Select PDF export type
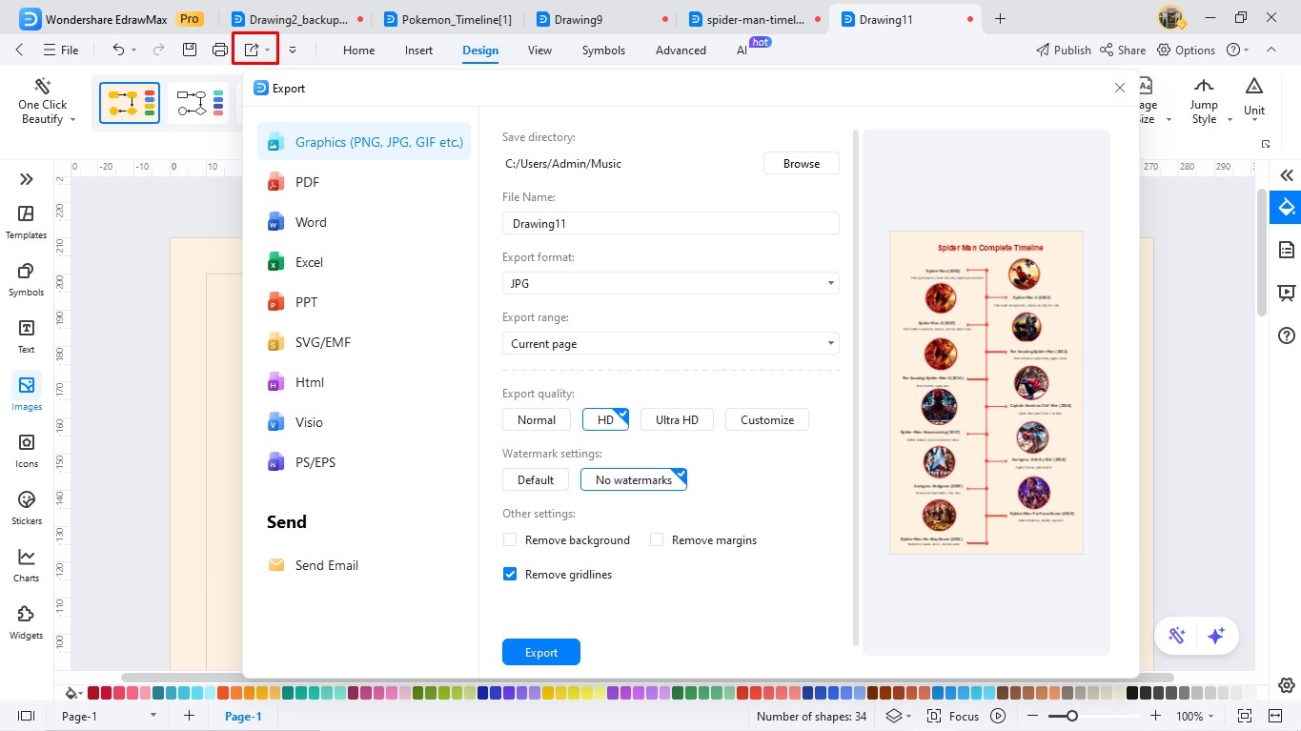 363,182
